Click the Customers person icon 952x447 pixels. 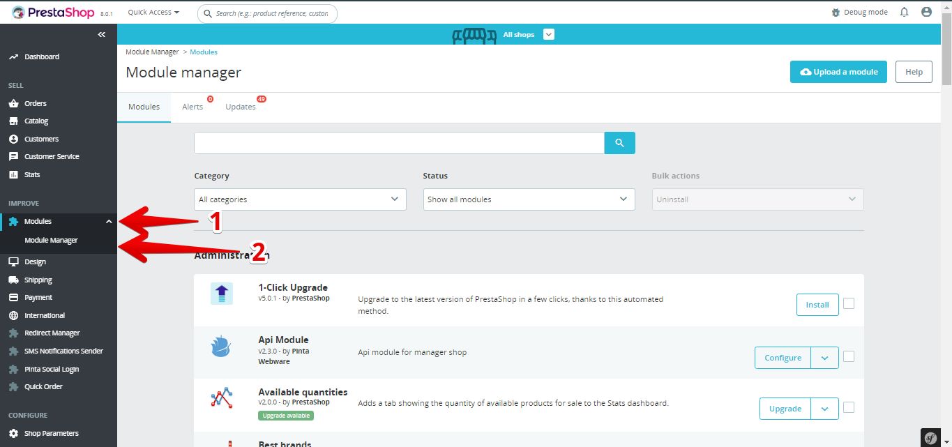13,139
